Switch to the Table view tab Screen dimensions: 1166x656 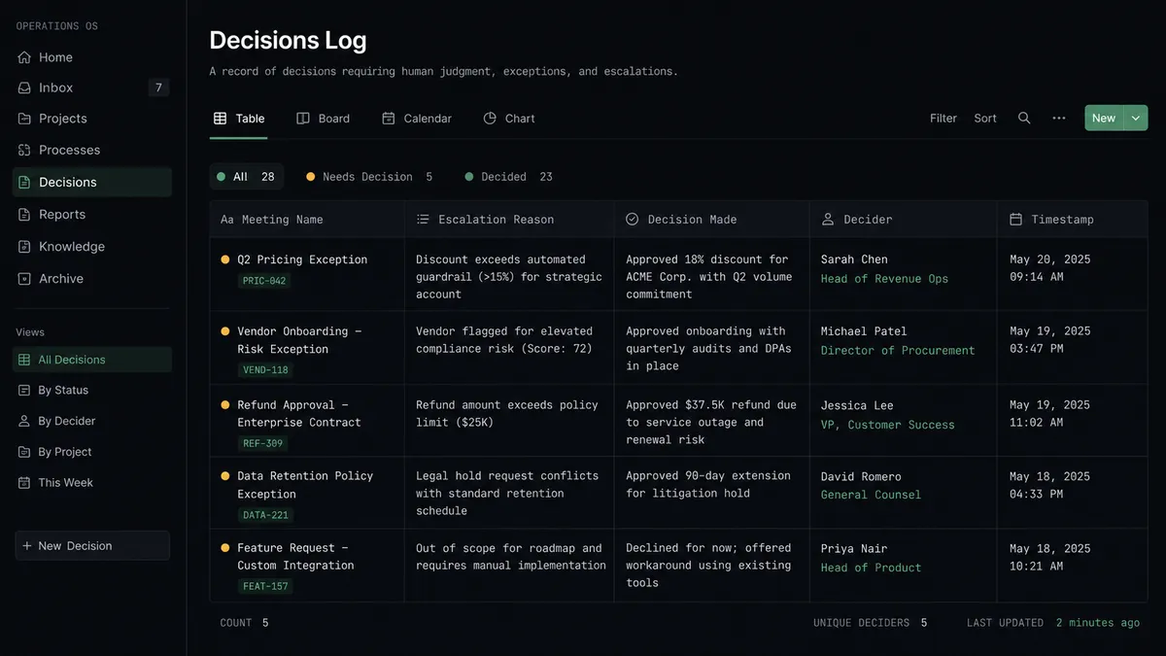[239, 119]
